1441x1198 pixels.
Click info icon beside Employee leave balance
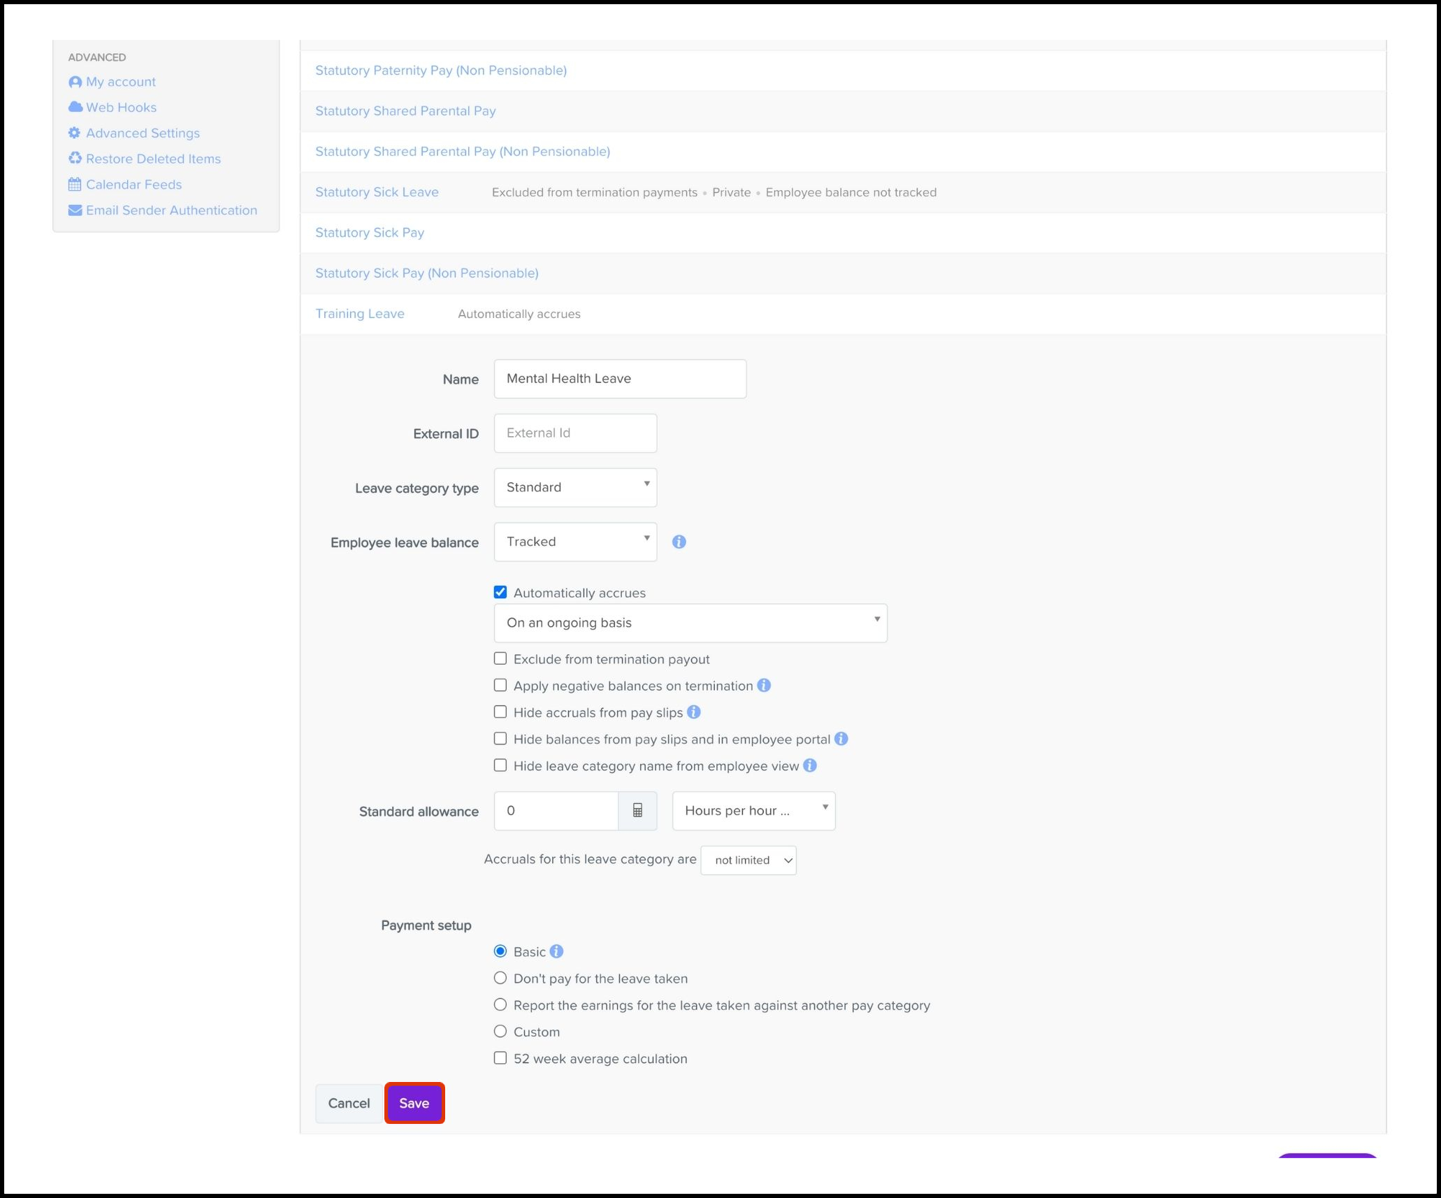coord(679,542)
